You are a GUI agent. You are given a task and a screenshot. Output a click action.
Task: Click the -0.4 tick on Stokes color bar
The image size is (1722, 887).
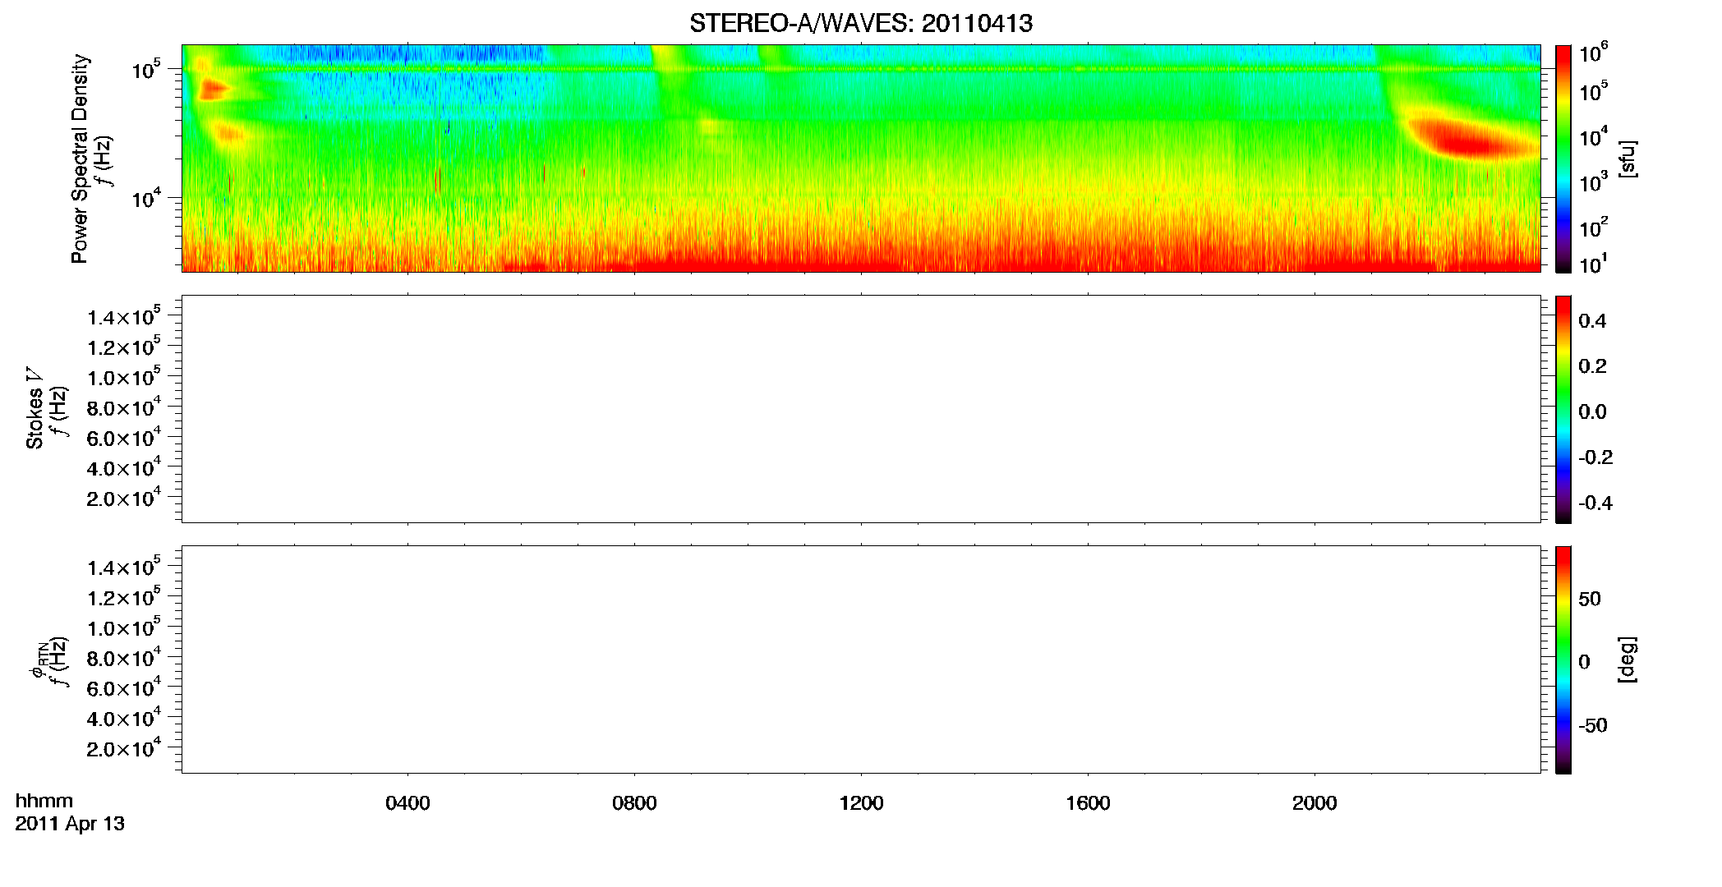click(1595, 503)
